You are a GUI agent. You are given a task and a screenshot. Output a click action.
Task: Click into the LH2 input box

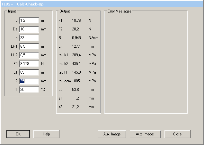(x=29, y=55)
